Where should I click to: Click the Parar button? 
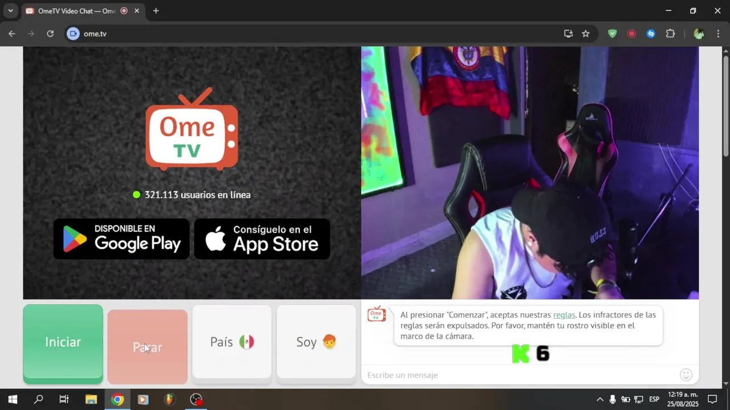click(147, 347)
